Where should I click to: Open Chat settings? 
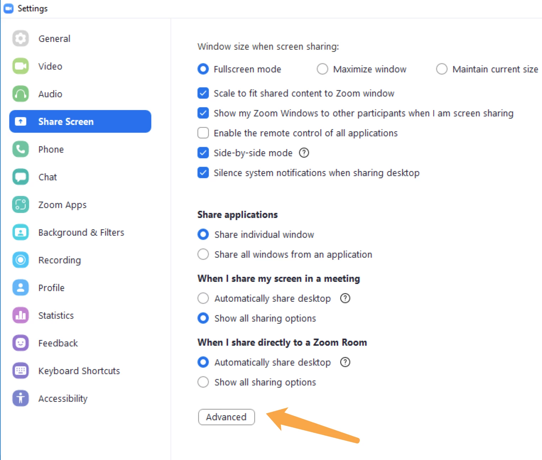(80, 177)
